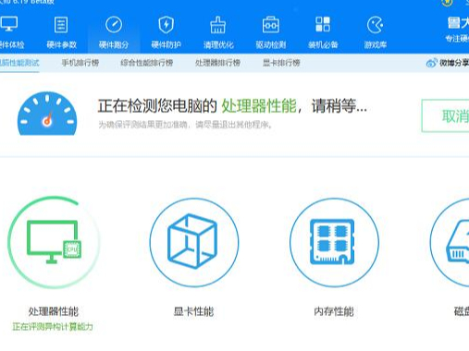This screenshot has width=469, height=351.
Task: Click the 取消 cancel button
Action: pyautogui.click(x=445, y=116)
